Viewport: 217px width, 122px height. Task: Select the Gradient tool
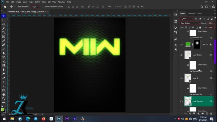tap(4, 65)
